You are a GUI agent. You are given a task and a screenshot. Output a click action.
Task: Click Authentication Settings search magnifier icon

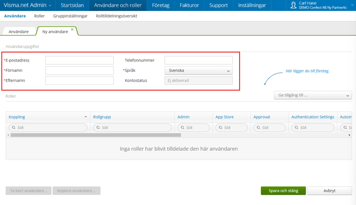click(x=296, y=128)
